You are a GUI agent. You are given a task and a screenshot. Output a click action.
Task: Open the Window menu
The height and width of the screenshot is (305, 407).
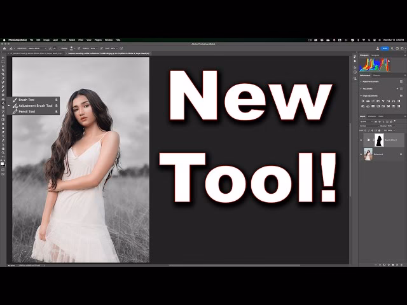tap(109, 40)
